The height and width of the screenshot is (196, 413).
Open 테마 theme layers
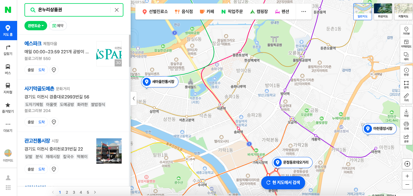coord(406,56)
